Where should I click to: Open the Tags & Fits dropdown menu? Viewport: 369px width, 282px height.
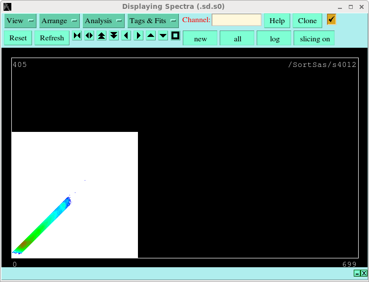(153, 21)
